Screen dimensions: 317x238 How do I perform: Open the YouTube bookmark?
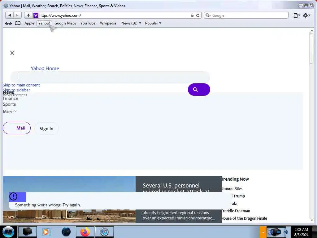click(88, 23)
